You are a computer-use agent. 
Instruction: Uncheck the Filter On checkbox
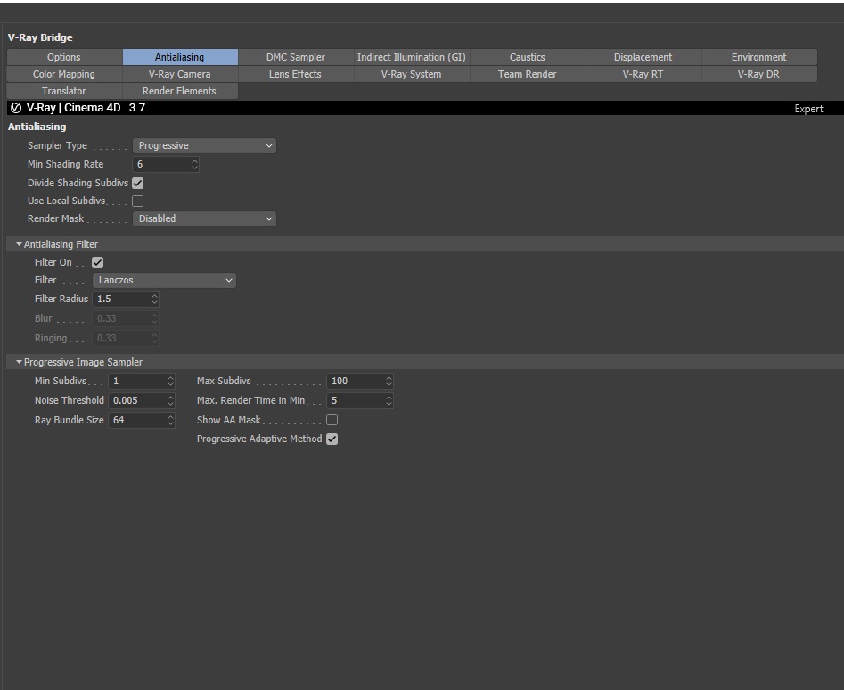97,263
